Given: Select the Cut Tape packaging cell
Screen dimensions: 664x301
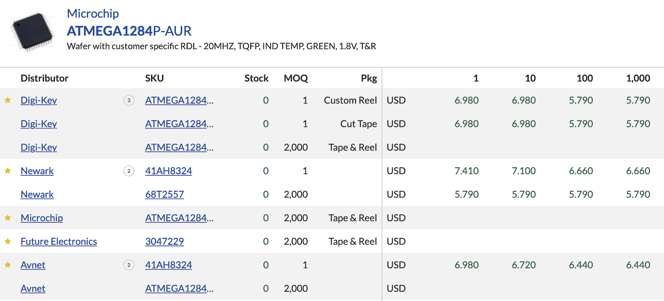Looking at the screenshot, I should coord(359,124).
